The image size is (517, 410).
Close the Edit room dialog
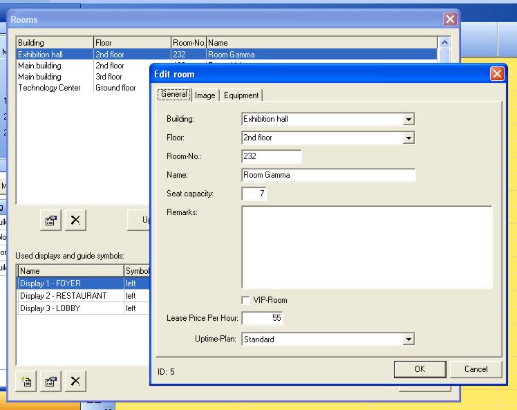click(x=496, y=74)
